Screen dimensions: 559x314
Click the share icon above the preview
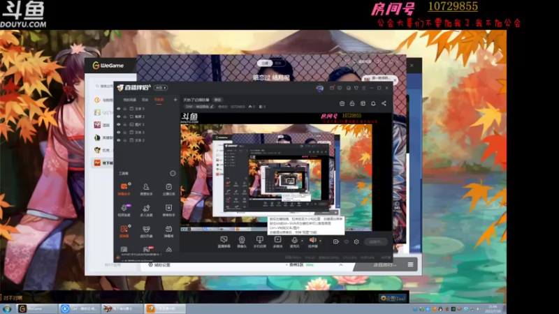(x=384, y=103)
